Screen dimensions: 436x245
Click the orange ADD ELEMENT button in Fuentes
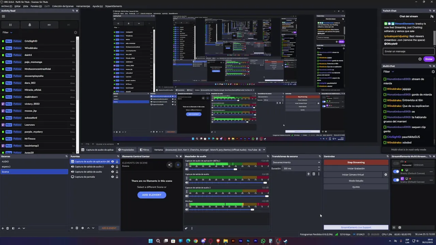[109, 228]
